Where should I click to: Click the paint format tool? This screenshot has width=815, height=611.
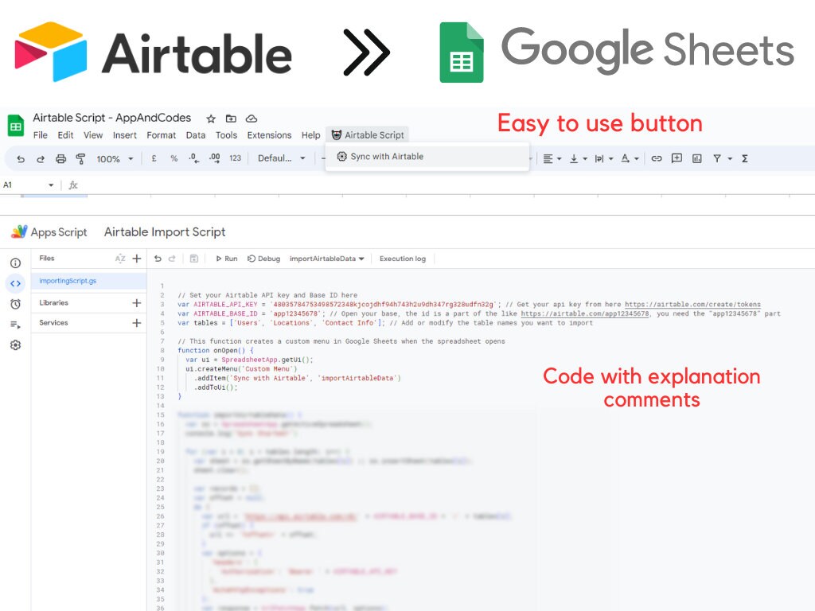coord(80,158)
